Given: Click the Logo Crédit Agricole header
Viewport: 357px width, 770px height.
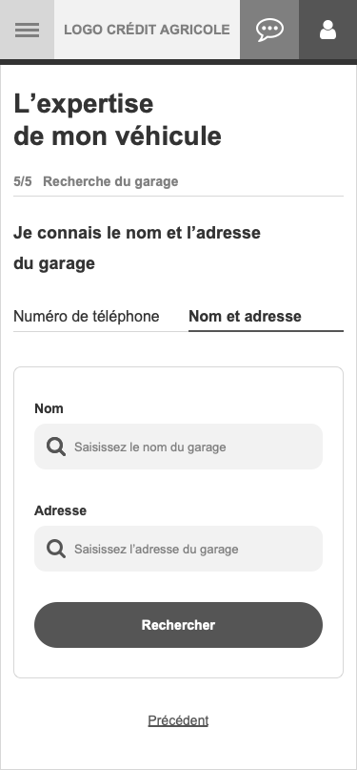Looking at the screenshot, I should click(x=147, y=30).
